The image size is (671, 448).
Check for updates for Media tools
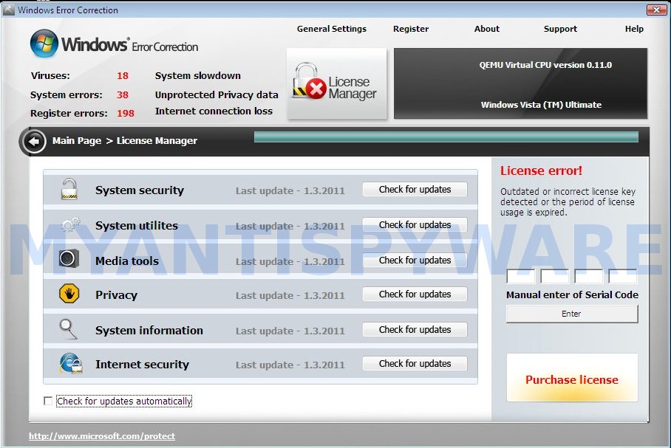point(415,261)
